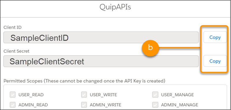
Task: Toggle the USER_MANAGE checkbox
Action: tap(155, 95)
